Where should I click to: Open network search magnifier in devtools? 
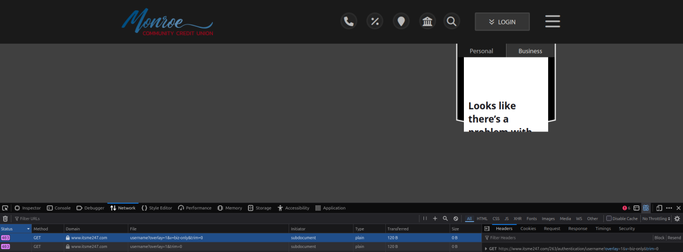[x=445, y=218]
